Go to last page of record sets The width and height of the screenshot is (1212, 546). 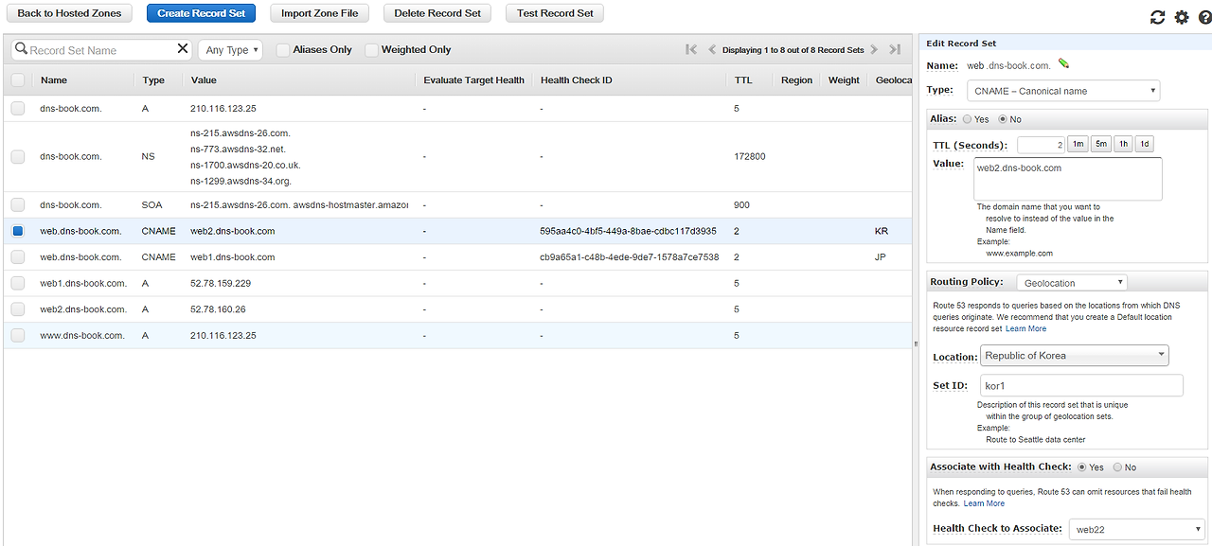[x=895, y=49]
